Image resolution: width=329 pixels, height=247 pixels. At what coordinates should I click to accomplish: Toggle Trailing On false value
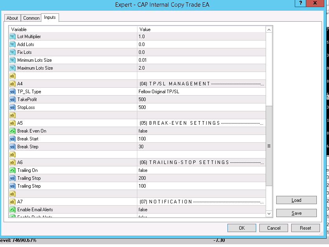(201, 170)
